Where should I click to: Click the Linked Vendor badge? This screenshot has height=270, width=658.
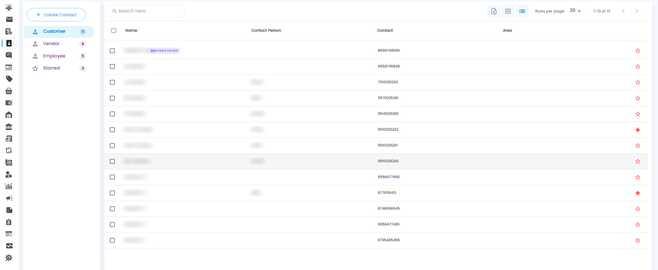pos(164,50)
